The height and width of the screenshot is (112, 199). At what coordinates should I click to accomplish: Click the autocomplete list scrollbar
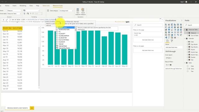(x=76, y=30)
